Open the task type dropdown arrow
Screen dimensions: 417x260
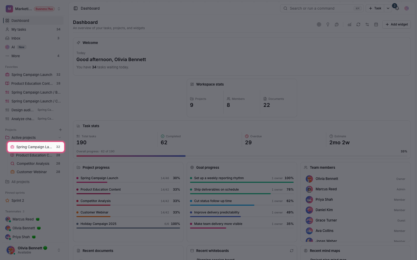[x=388, y=8]
